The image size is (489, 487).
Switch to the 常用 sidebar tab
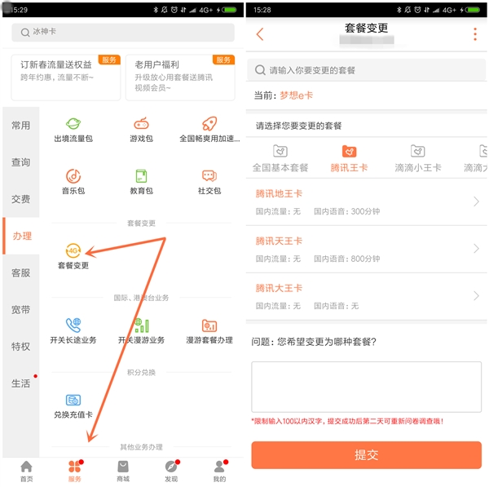point(21,126)
